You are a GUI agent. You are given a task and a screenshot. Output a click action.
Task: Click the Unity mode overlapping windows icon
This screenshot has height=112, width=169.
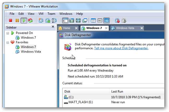click(85, 20)
